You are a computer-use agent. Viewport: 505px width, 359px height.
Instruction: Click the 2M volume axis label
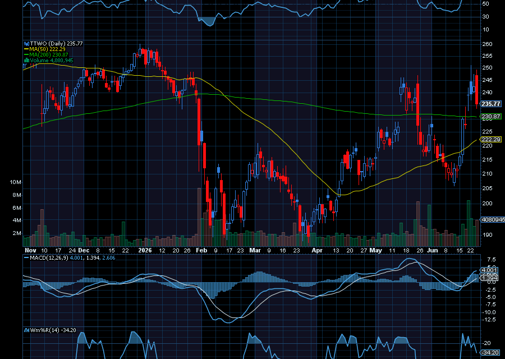(17, 233)
